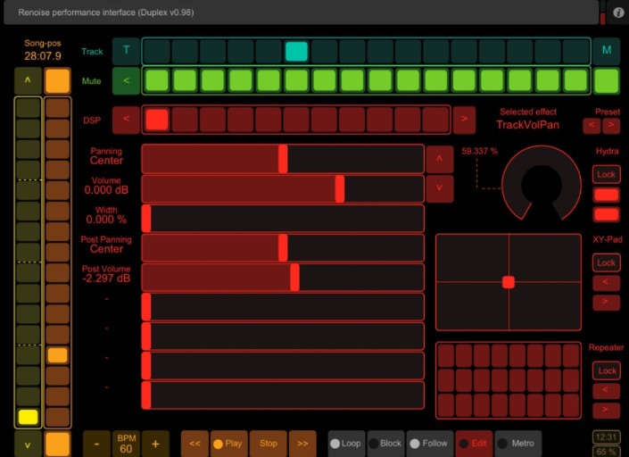The height and width of the screenshot is (457, 629).
Task: Toggle the master mute green cell beneath M
Action: [x=606, y=80]
